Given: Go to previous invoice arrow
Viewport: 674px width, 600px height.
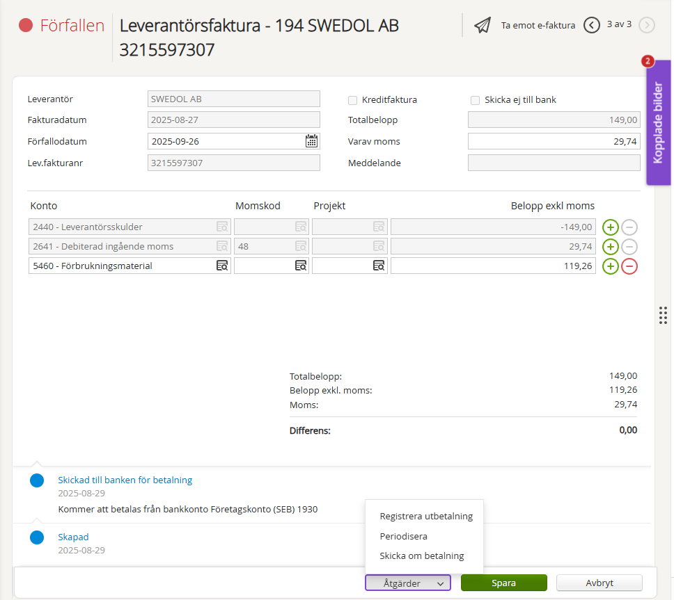Looking at the screenshot, I should pyautogui.click(x=592, y=26).
